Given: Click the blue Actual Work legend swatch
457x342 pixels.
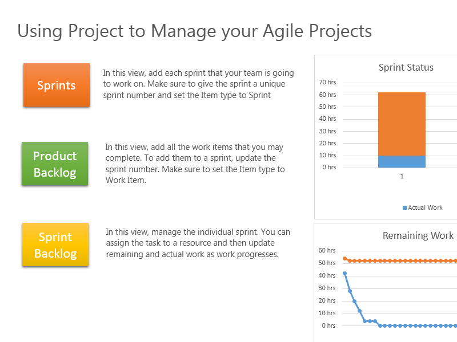Looking at the screenshot, I should (x=405, y=208).
